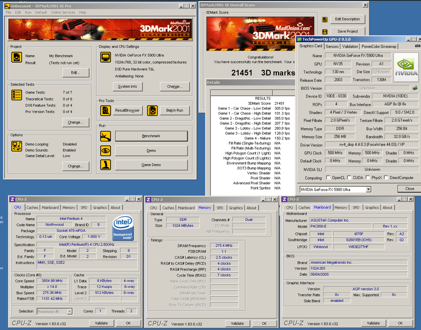This screenshot has width=421, height=330.
Task: Click OK in CPU-Z Mainboard window
Action: [400, 323]
